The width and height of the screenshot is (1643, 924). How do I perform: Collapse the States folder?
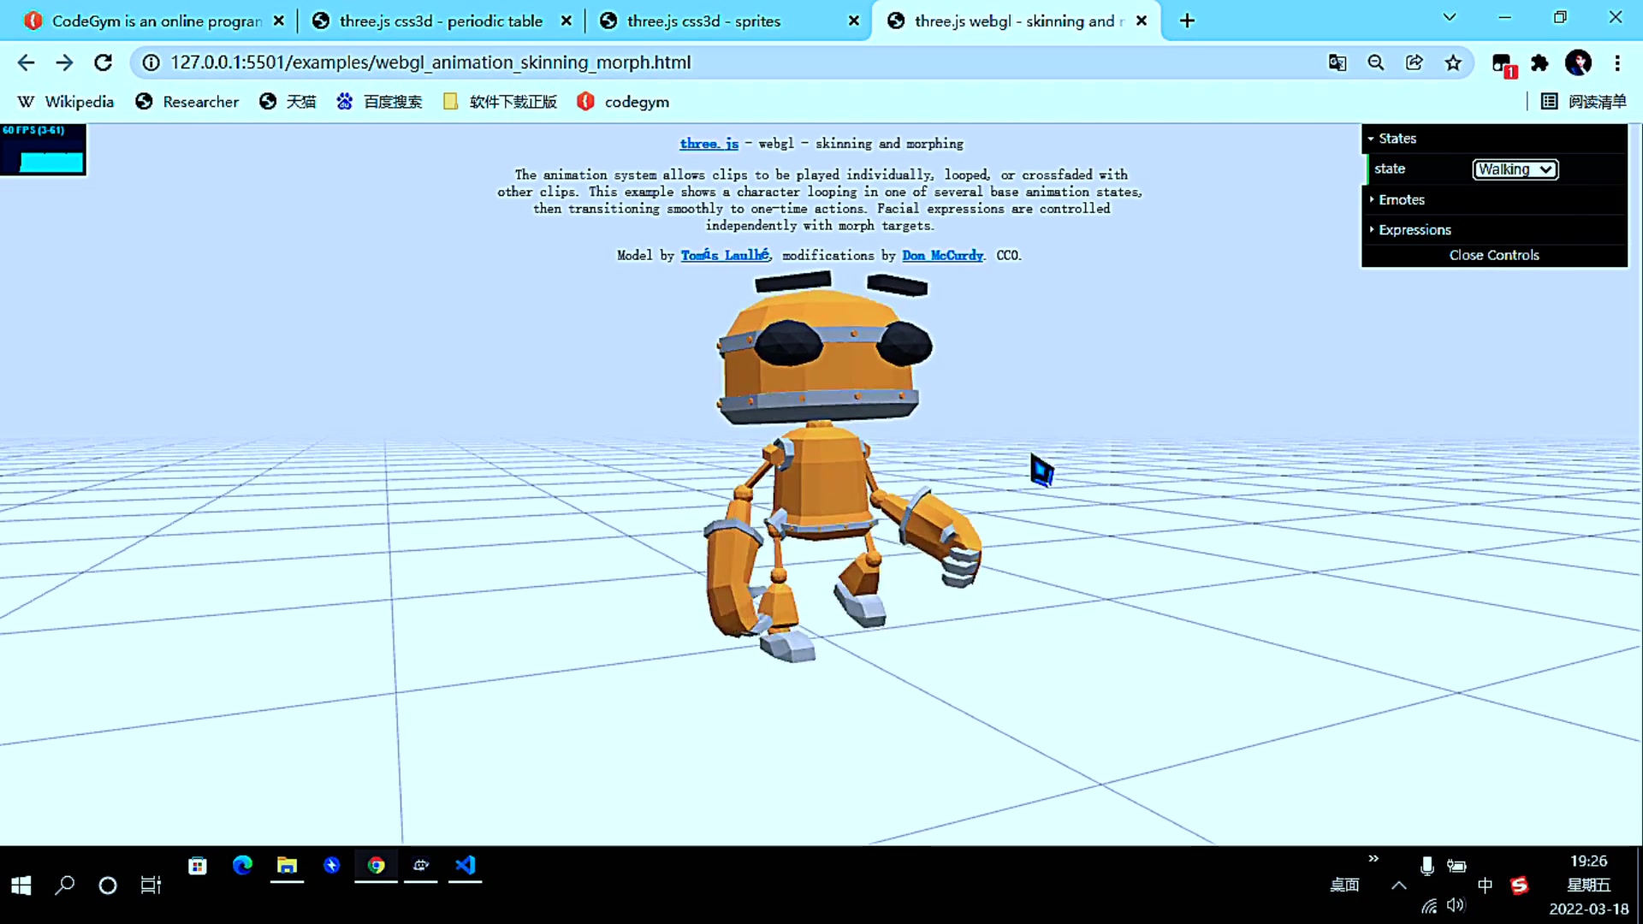tap(1397, 139)
